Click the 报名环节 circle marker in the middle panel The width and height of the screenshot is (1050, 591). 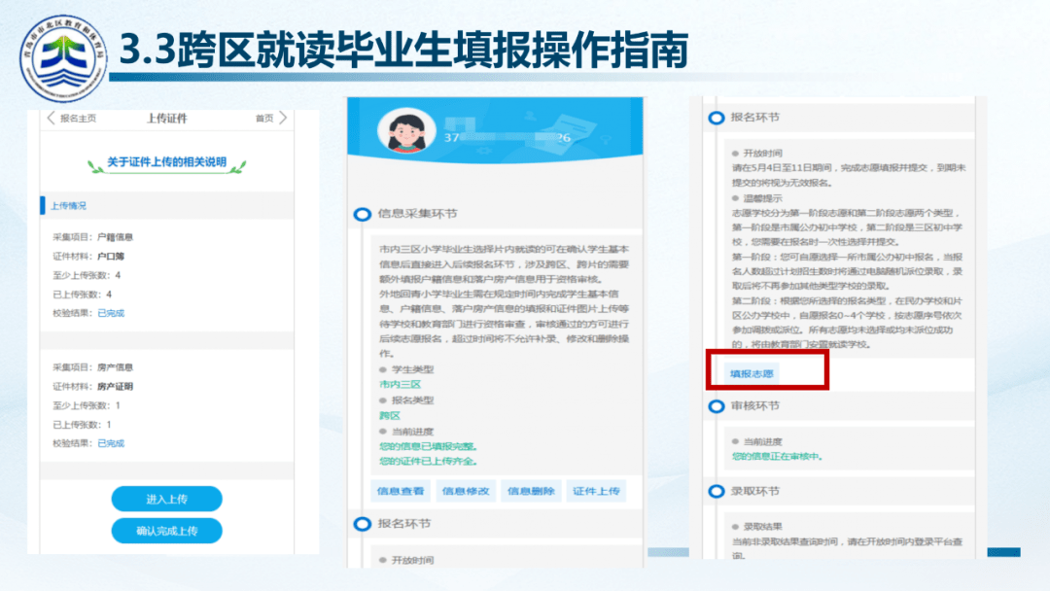click(x=362, y=524)
